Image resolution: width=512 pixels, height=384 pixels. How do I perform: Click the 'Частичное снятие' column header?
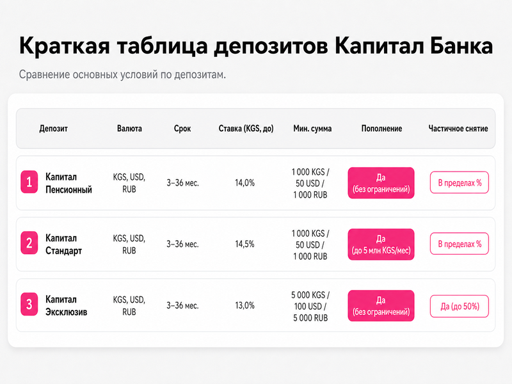[x=458, y=129]
